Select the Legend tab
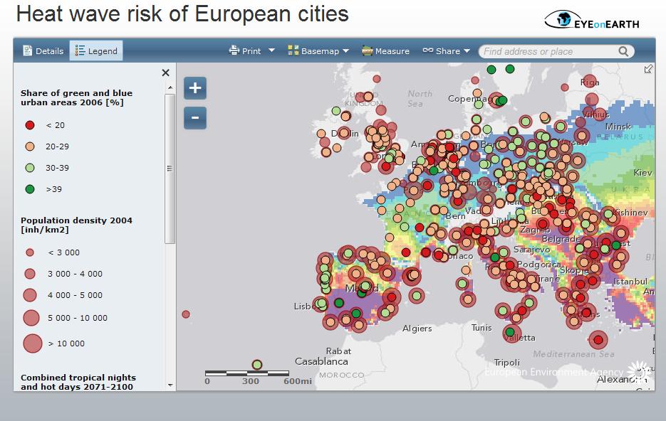Viewport: 666px width, 421px height. click(96, 50)
